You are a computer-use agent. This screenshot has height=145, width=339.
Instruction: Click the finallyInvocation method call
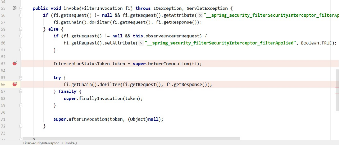point(98,99)
